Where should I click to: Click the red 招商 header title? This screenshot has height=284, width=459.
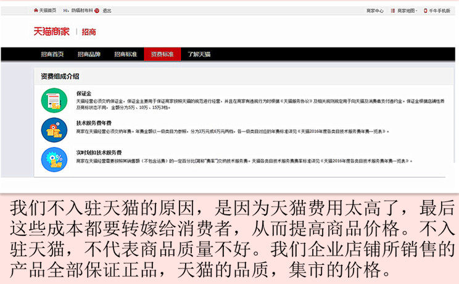click(x=89, y=31)
